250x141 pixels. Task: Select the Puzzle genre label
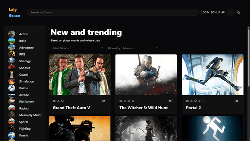point(23,88)
